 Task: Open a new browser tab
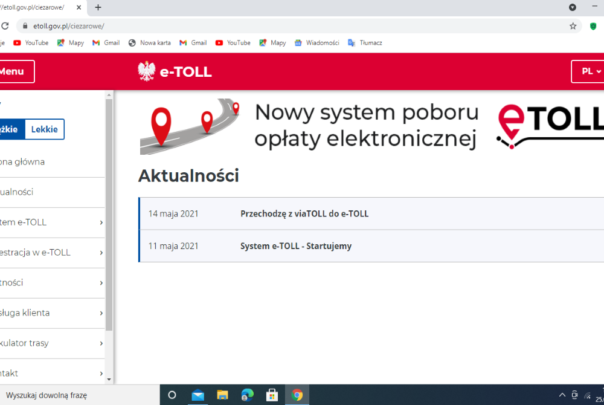98,7
